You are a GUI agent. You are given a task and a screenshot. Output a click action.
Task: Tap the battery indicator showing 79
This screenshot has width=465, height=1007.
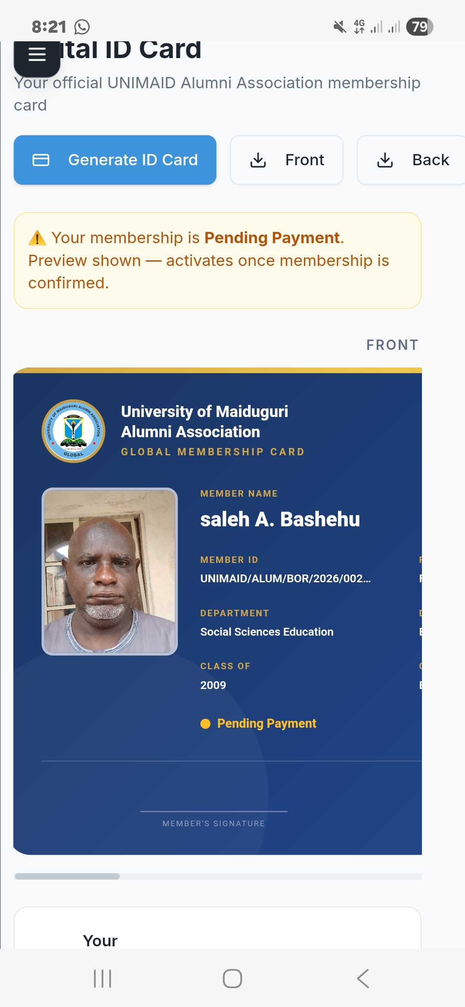click(419, 27)
